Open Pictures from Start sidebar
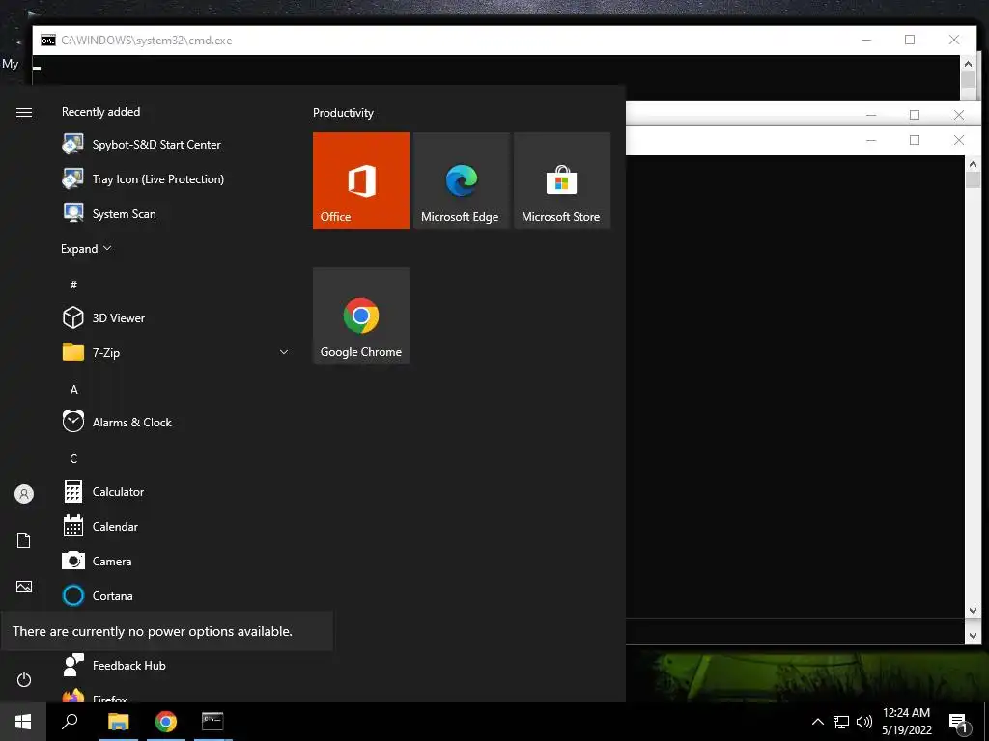989x741 pixels. coord(24,587)
